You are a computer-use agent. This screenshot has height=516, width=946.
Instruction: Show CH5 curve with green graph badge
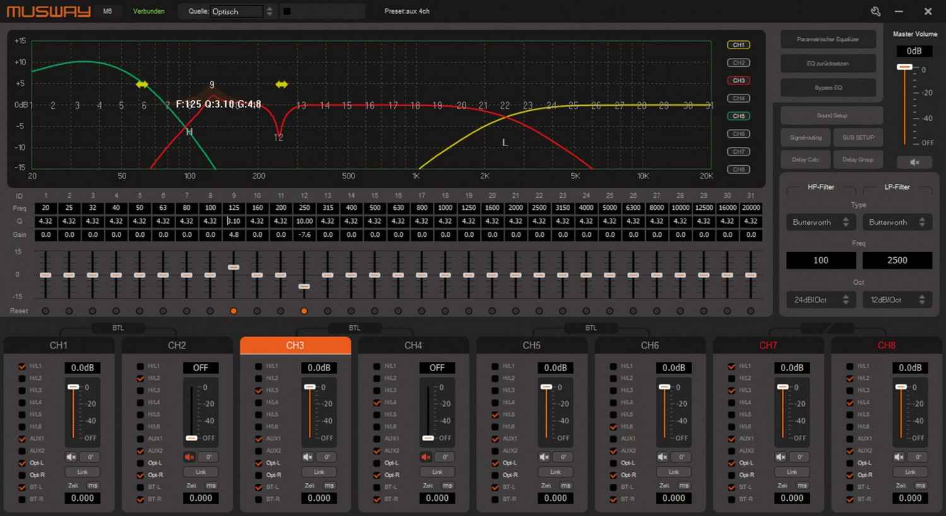pos(739,116)
